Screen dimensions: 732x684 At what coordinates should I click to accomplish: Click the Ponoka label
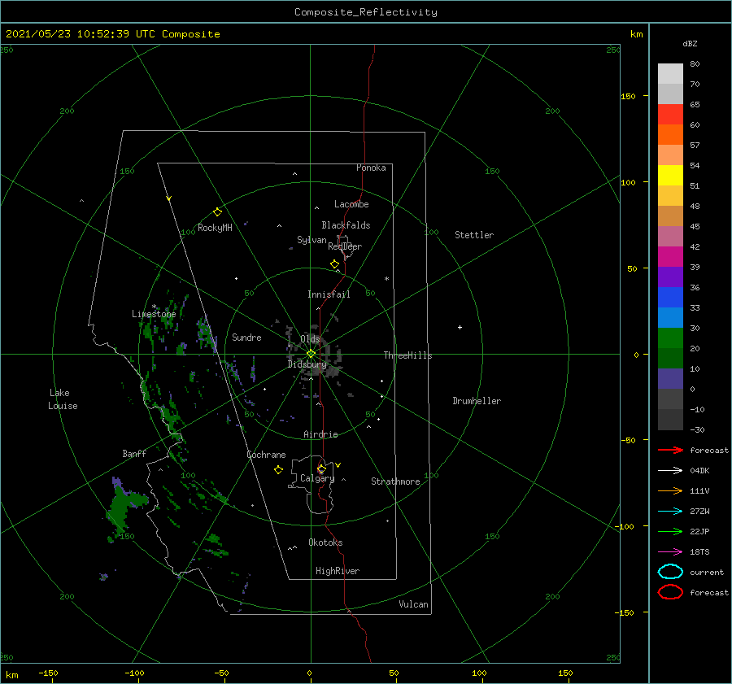pyautogui.click(x=371, y=168)
